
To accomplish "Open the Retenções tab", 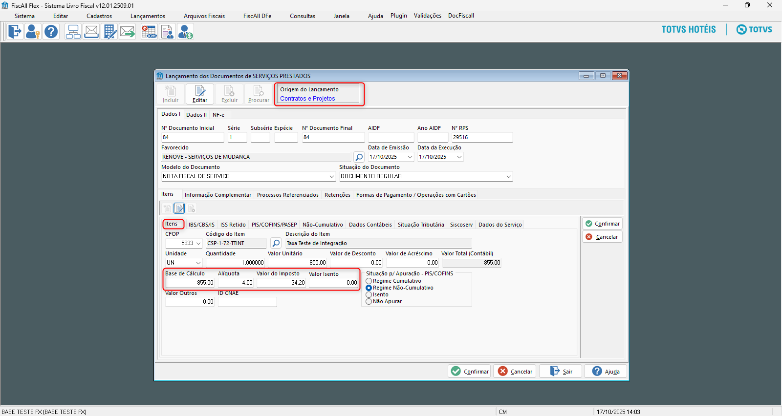I will tap(337, 195).
